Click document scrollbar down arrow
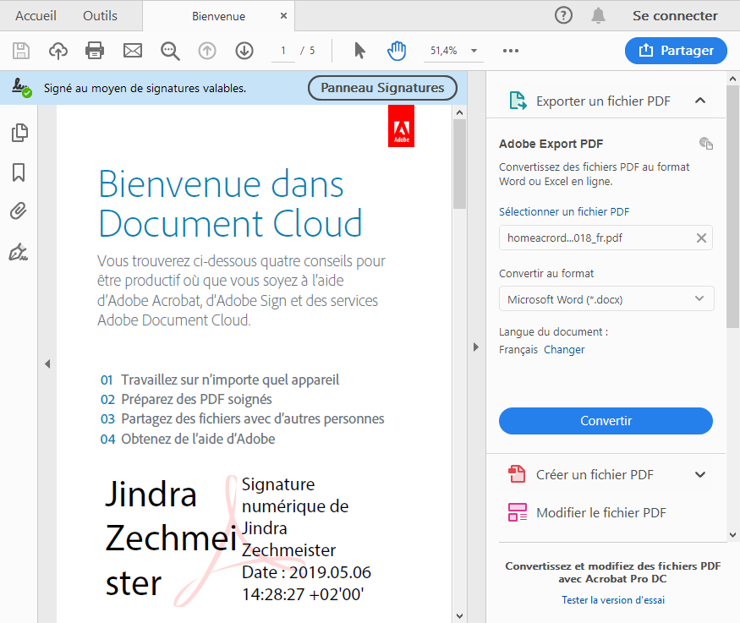 pos(460,616)
